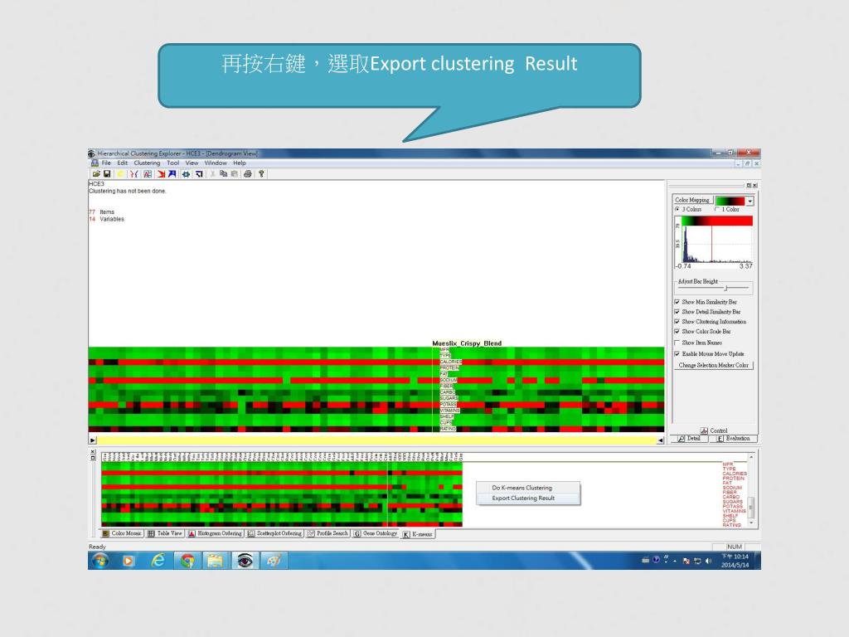The image size is (849, 637).
Task: Click the blue arrow toolbar icon
Action: [172, 174]
